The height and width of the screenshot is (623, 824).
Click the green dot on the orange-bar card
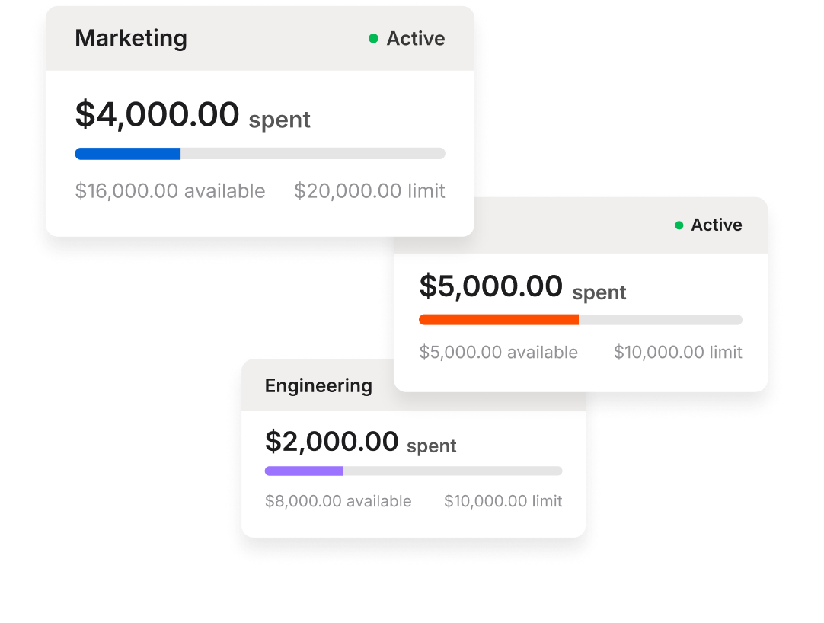click(x=679, y=225)
